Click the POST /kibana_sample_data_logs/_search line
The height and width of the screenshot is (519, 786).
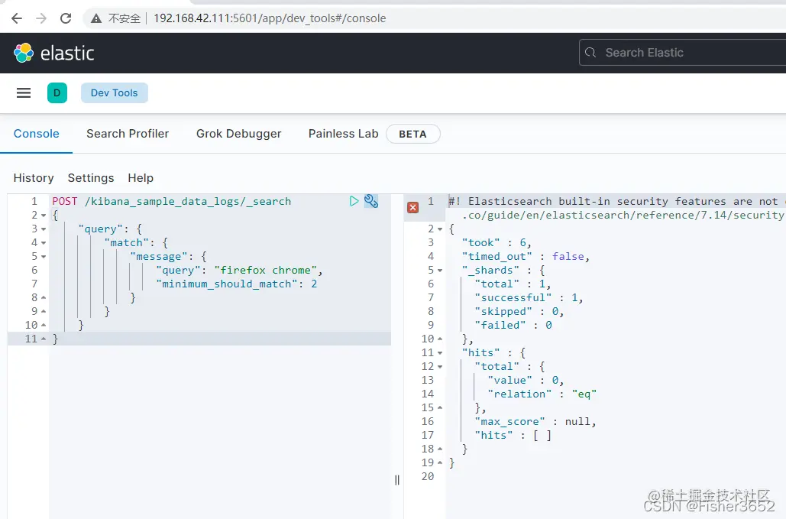pyautogui.click(x=171, y=201)
